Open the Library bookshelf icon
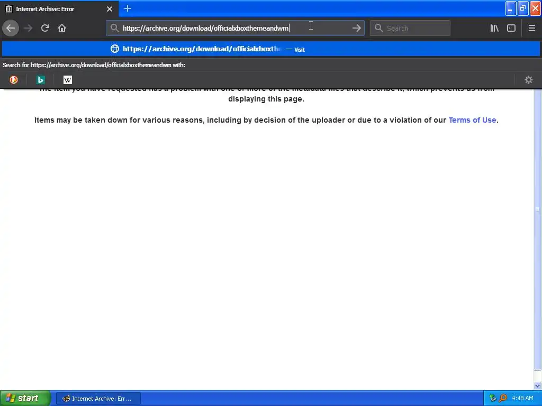Screen dimensions: 542x406 494,28
